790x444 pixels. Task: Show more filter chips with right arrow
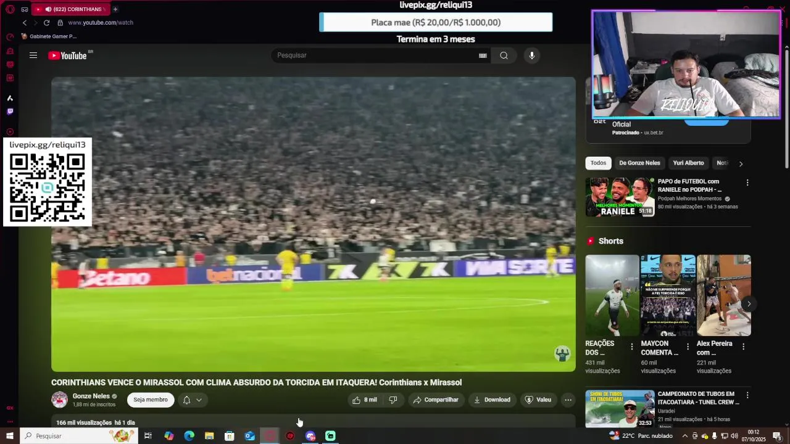(x=741, y=163)
